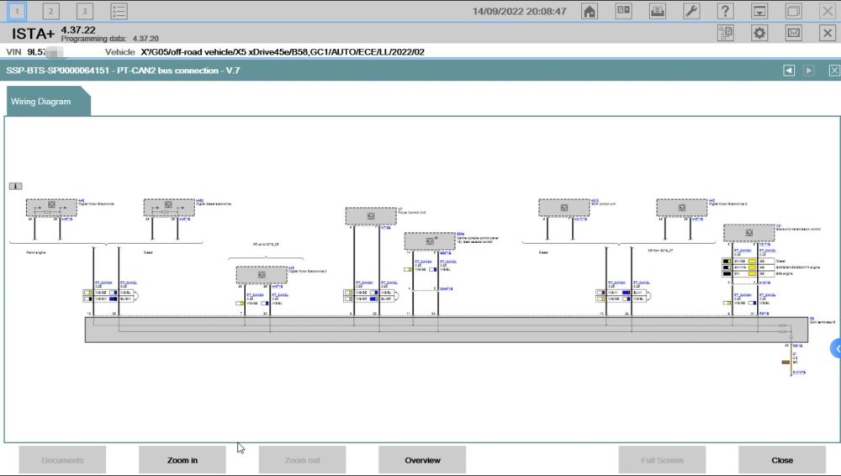Click the document copy icon beside gear
The height and width of the screenshot is (476, 841).
pos(725,34)
